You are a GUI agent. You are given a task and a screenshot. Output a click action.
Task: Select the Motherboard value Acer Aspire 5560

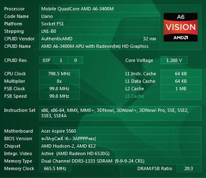coord(120,131)
